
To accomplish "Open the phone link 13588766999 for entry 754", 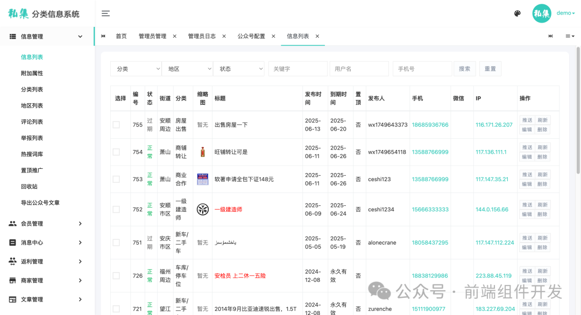I will 429,152.
